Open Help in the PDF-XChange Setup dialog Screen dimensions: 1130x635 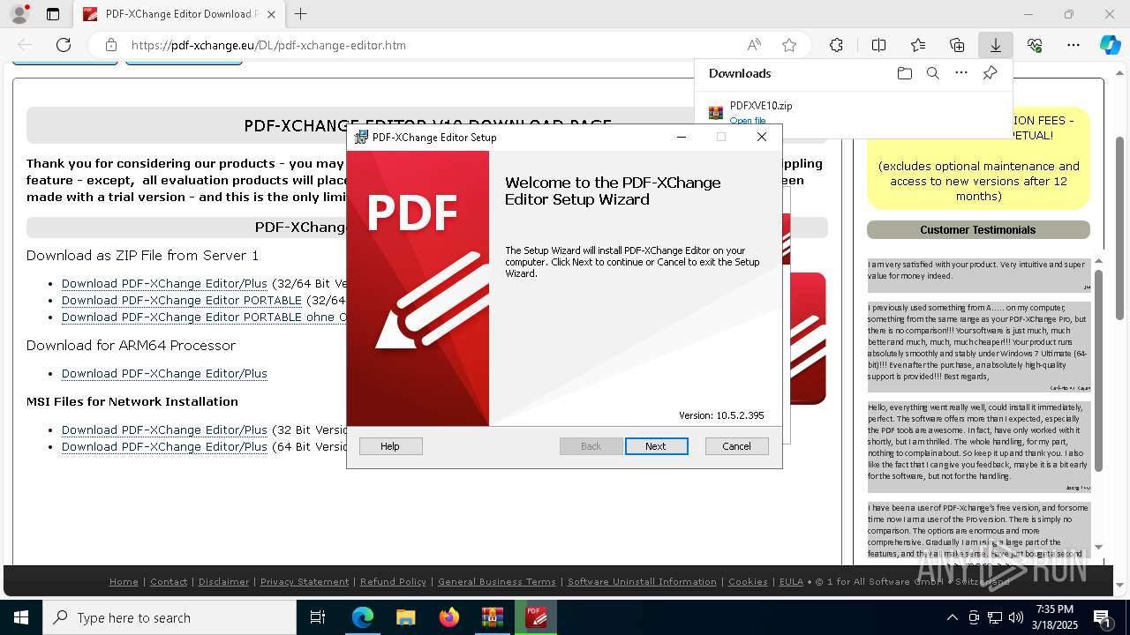(390, 446)
